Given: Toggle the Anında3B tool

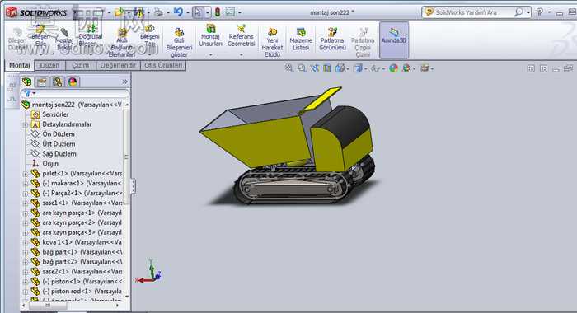Looking at the screenshot, I should point(394,40).
